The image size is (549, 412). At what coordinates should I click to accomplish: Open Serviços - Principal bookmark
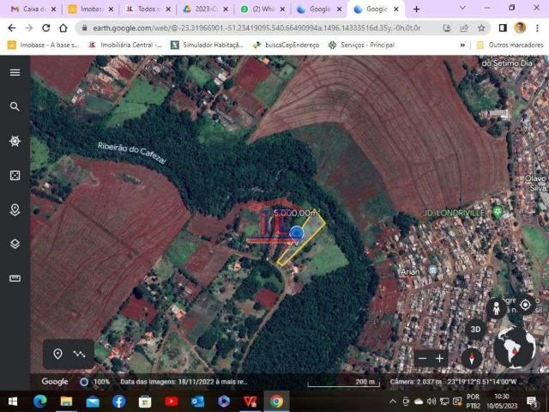pyautogui.click(x=361, y=45)
